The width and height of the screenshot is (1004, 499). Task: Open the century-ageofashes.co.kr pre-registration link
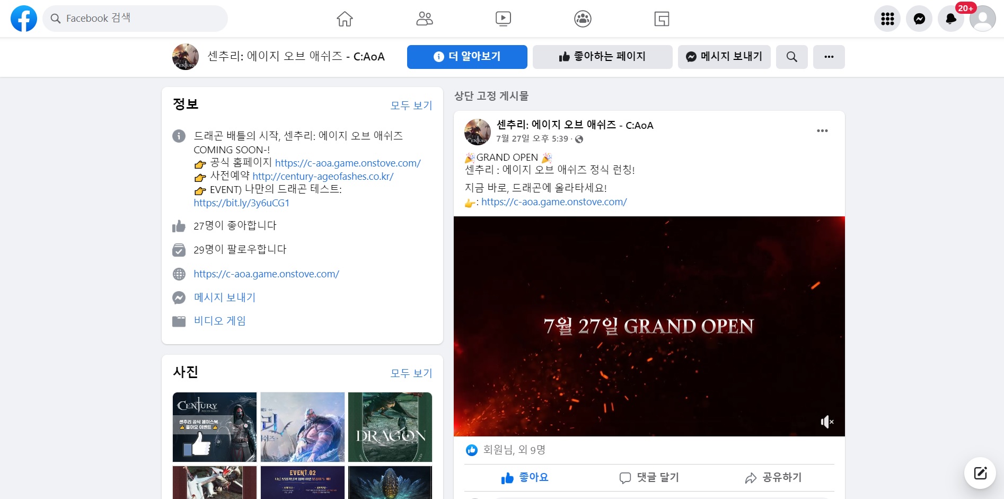323,177
